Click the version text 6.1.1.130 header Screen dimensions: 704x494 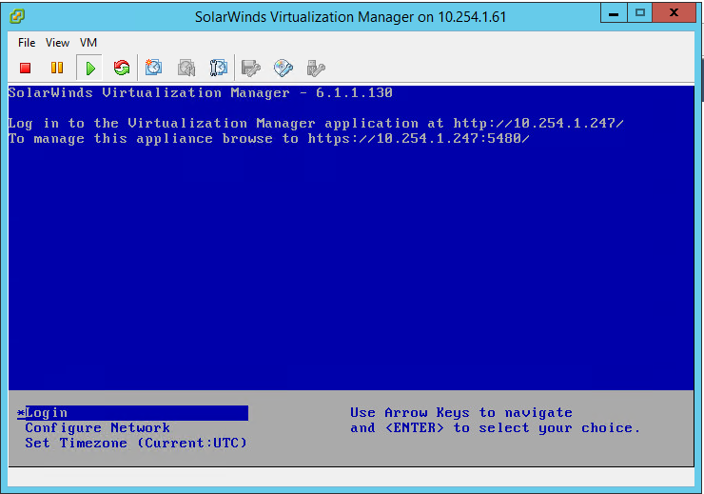354,93
